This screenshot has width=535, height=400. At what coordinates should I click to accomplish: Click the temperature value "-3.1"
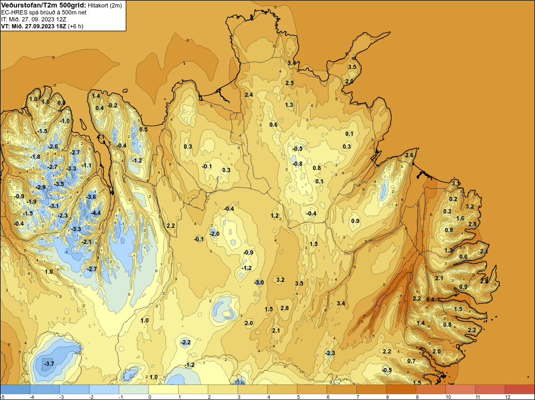pos(54,206)
